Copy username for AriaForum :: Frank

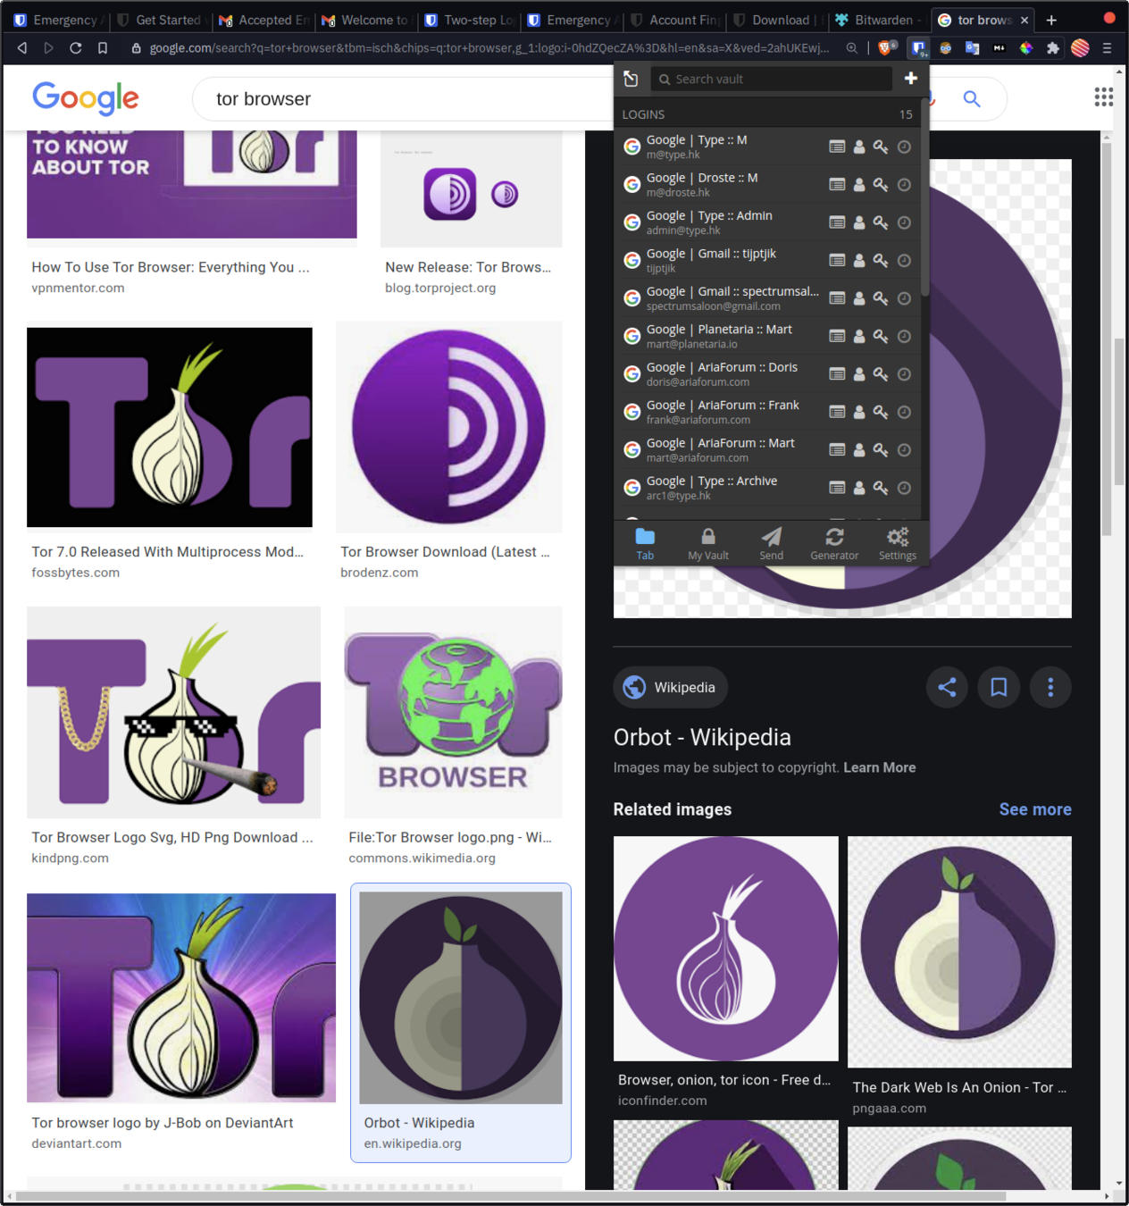pos(859,412)
